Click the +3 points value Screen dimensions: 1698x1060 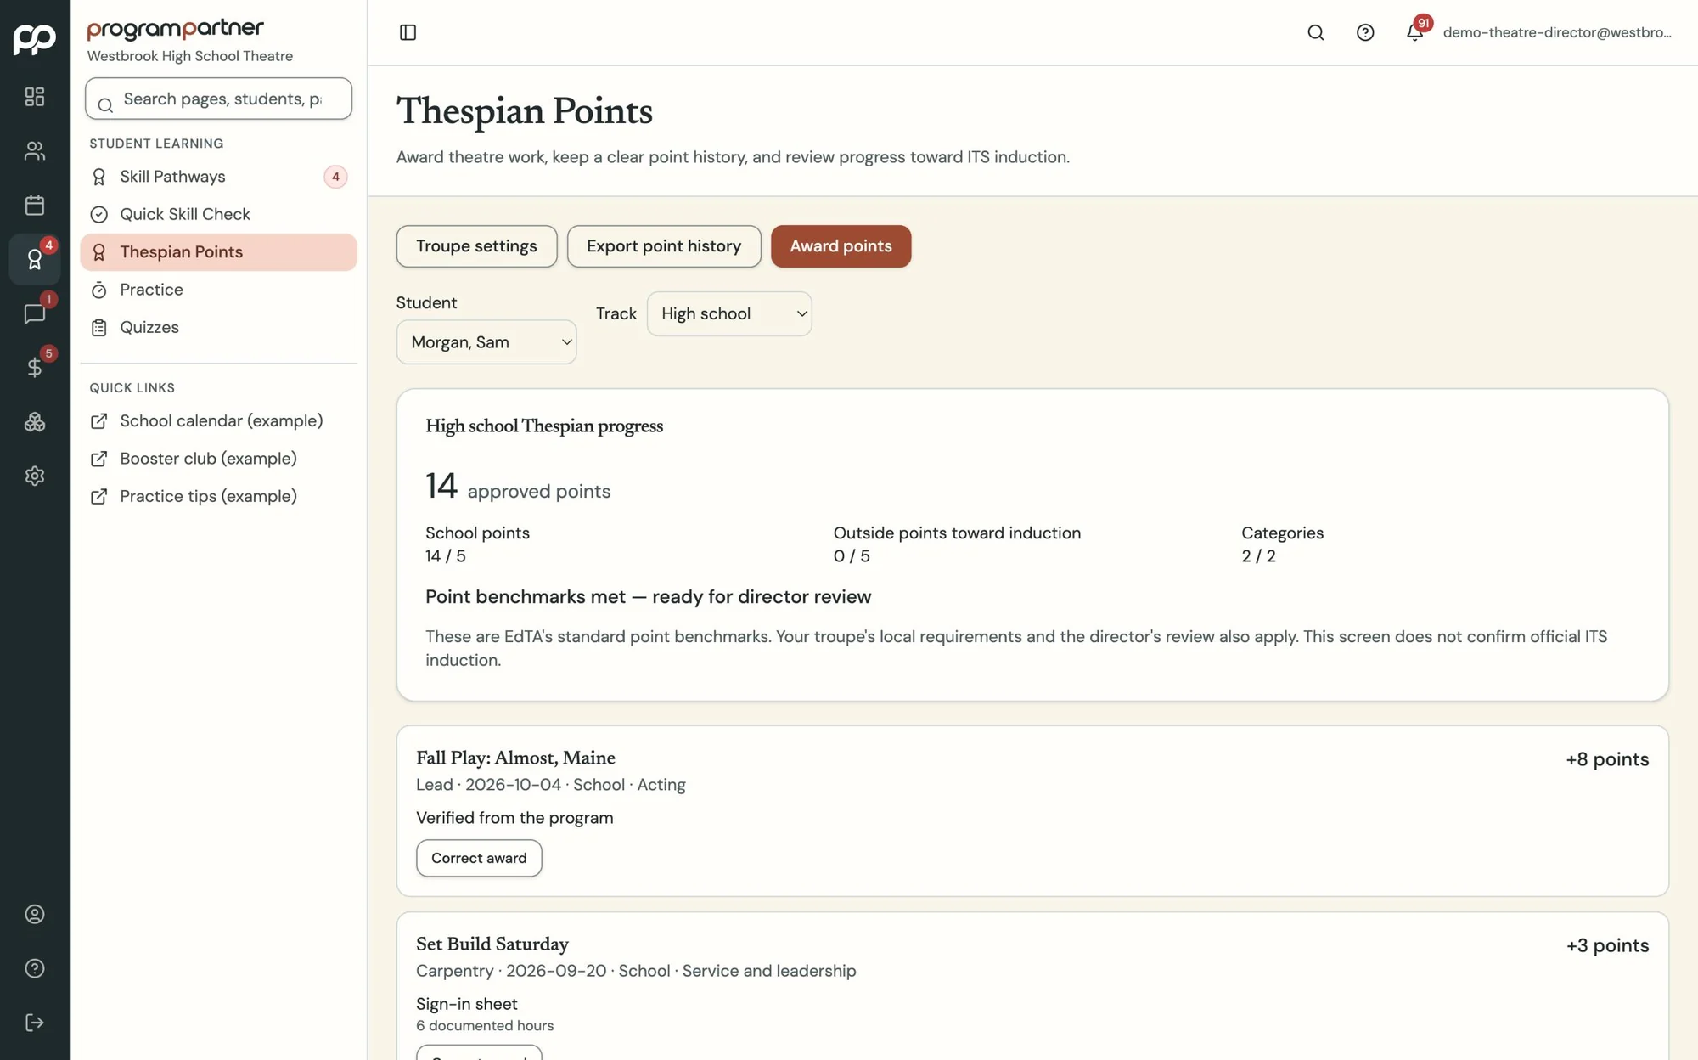pyautogui.click(x=1606, y=945)
